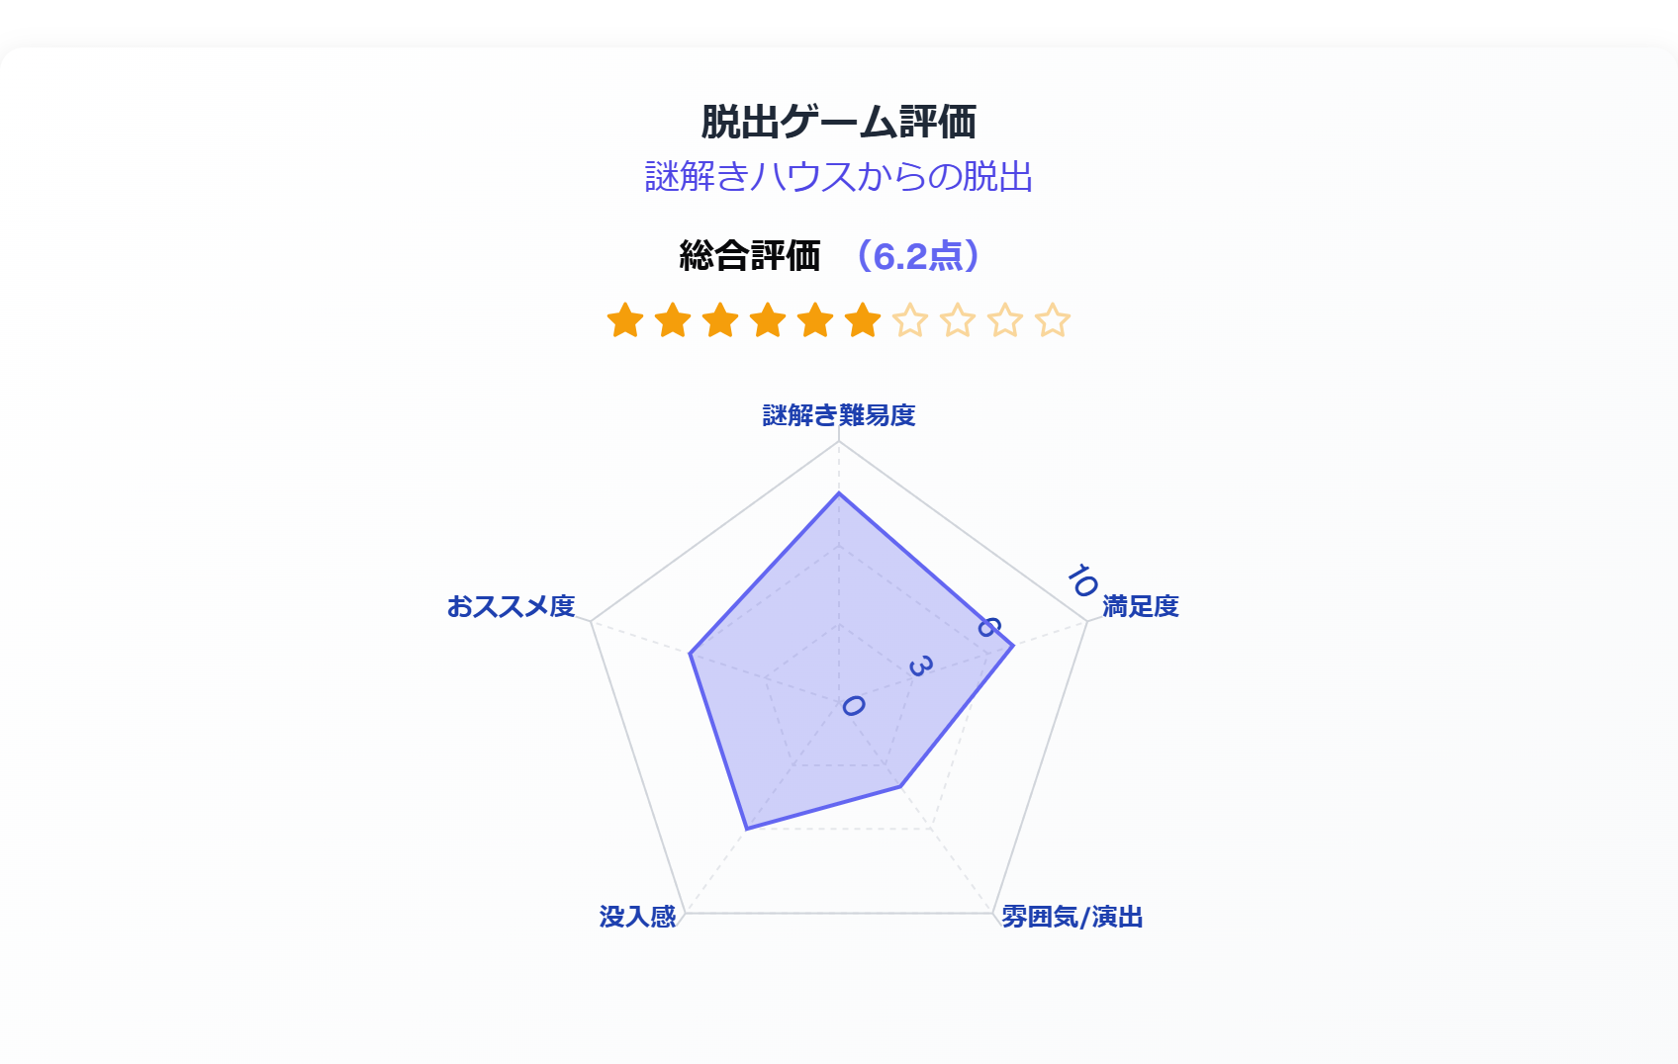Click the fifth filled rating star
The image size is (1678, 1064).
[x=815, y=320]
